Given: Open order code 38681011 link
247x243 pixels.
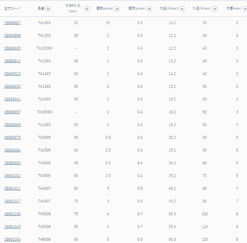Looking at the screenshot, I should pos(12,188).
